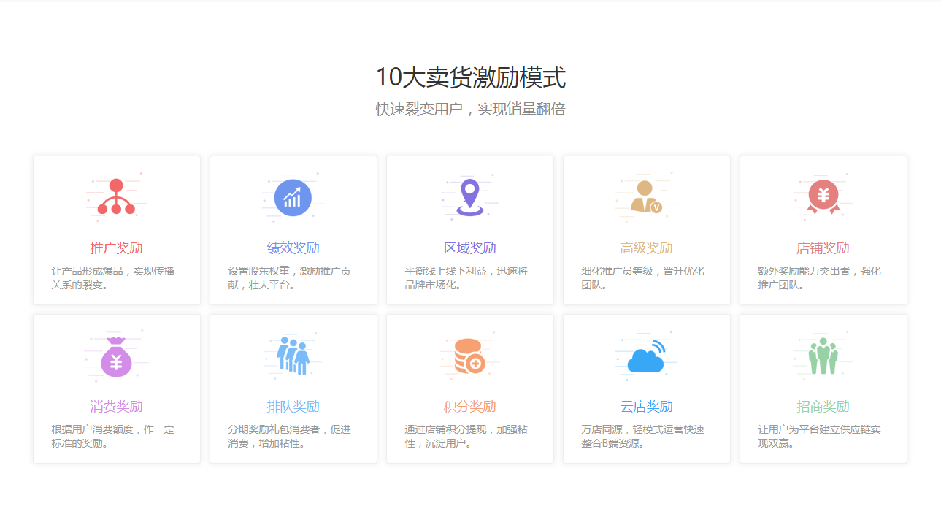This screenshot has width=941, height=506.
Task: Click the 推广奖励 network node icon
Action: coord(116,196)
